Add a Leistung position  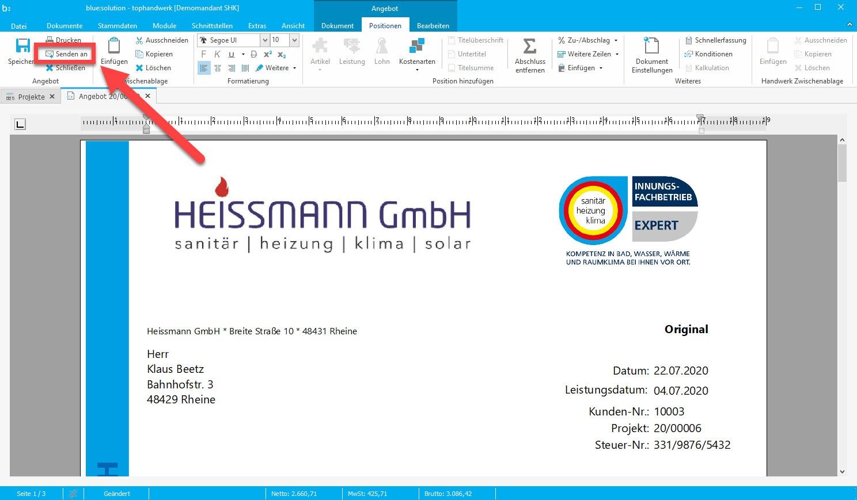tap(352, 52)
